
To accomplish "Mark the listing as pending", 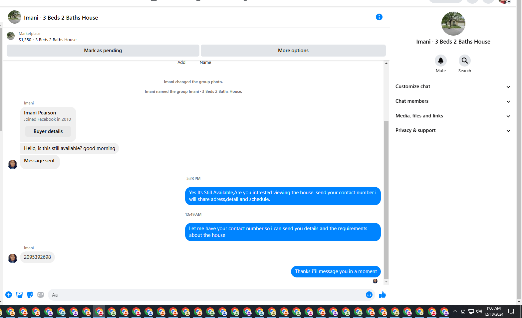I will 103,51.
